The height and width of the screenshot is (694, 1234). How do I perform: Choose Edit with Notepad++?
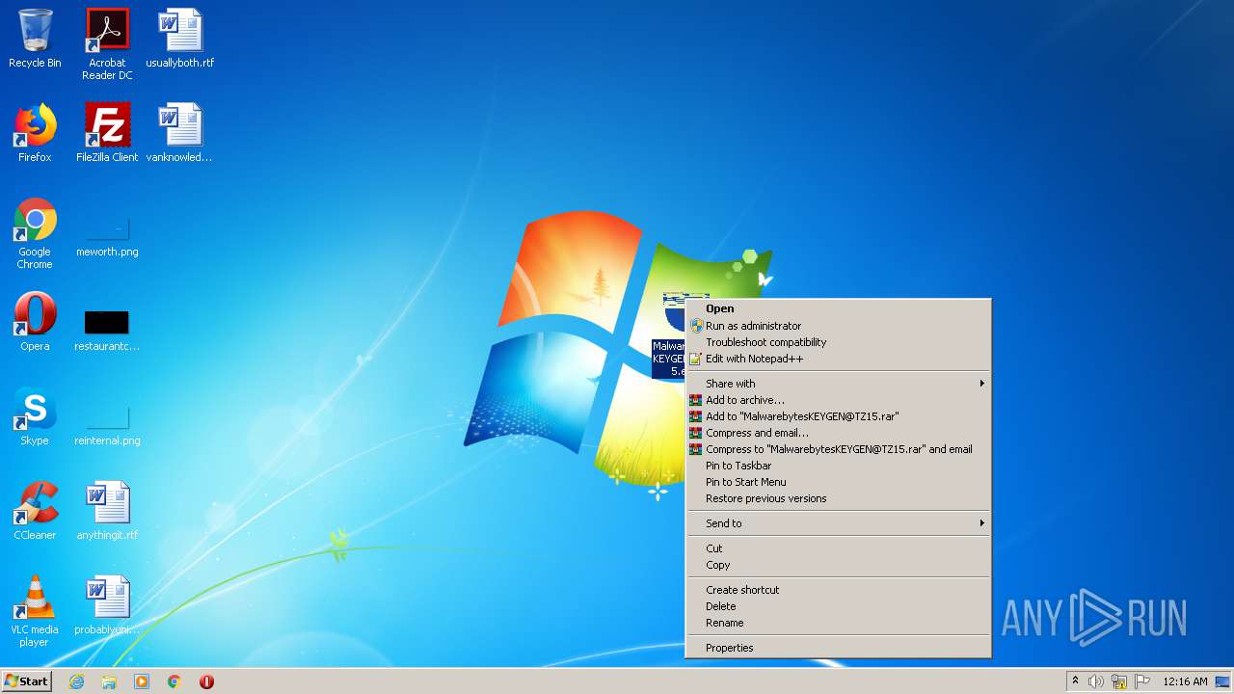click(x=838, y=359)
